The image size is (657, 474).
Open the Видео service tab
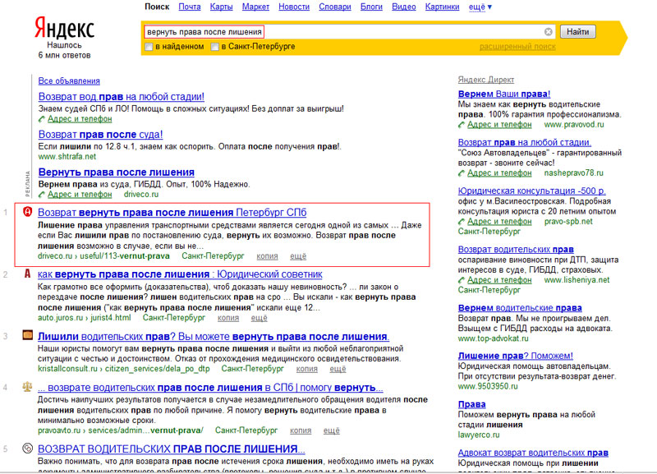pos(404,7)
